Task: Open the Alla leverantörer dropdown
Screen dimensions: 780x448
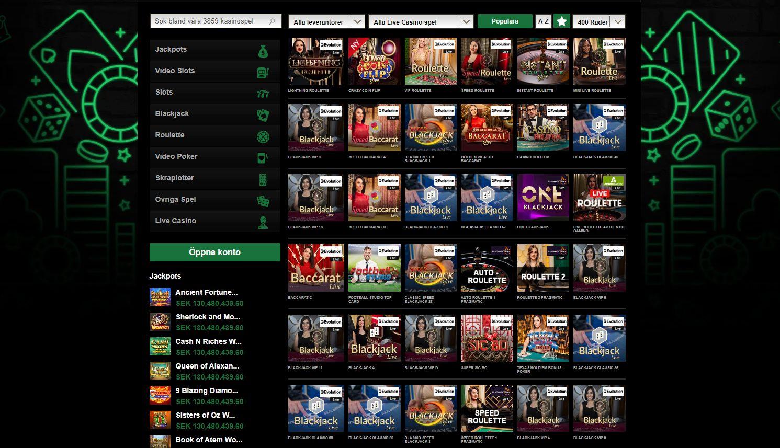Action: (x=326, y=22)
